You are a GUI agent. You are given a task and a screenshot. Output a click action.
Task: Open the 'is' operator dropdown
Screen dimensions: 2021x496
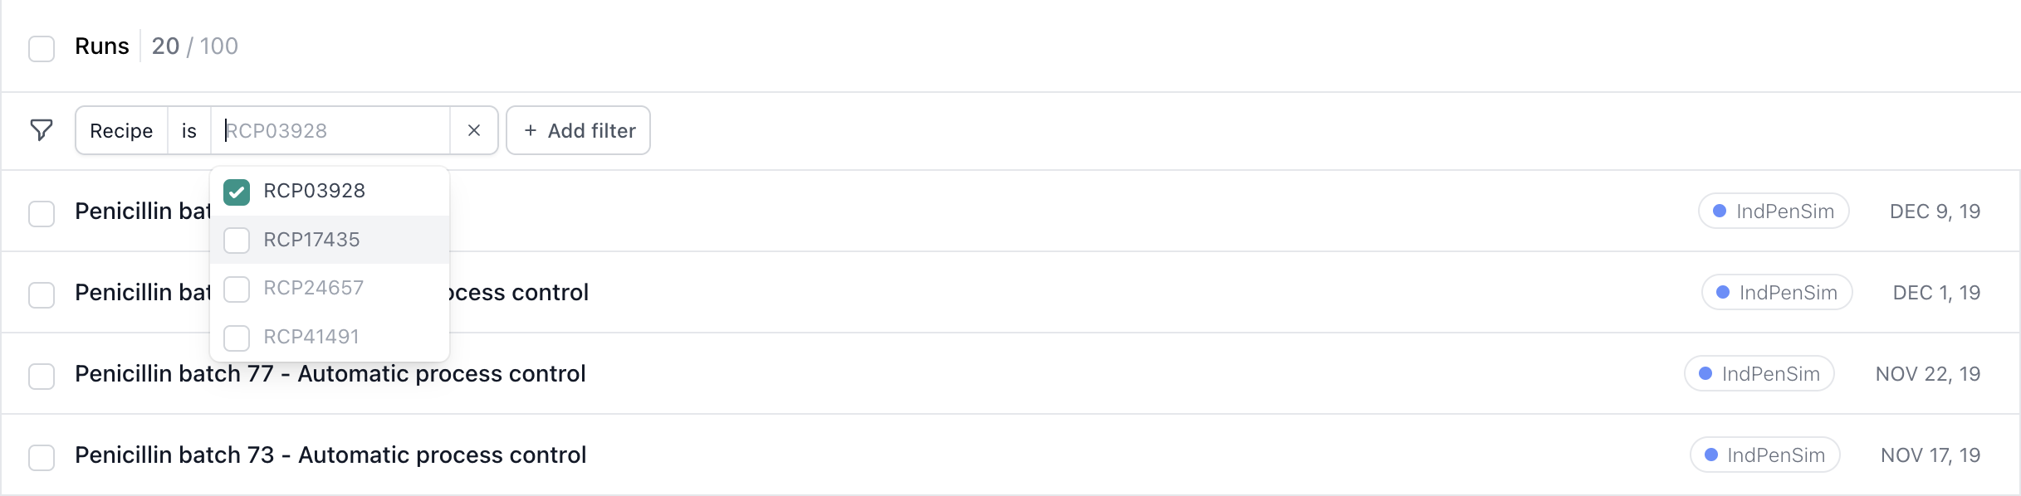[x=189, y=130]
